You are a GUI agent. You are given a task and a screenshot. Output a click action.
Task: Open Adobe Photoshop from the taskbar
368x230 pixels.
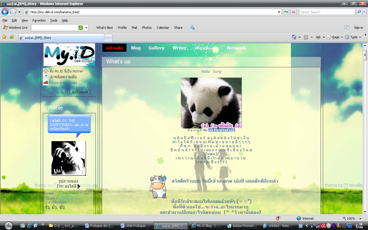click(242, 226)
